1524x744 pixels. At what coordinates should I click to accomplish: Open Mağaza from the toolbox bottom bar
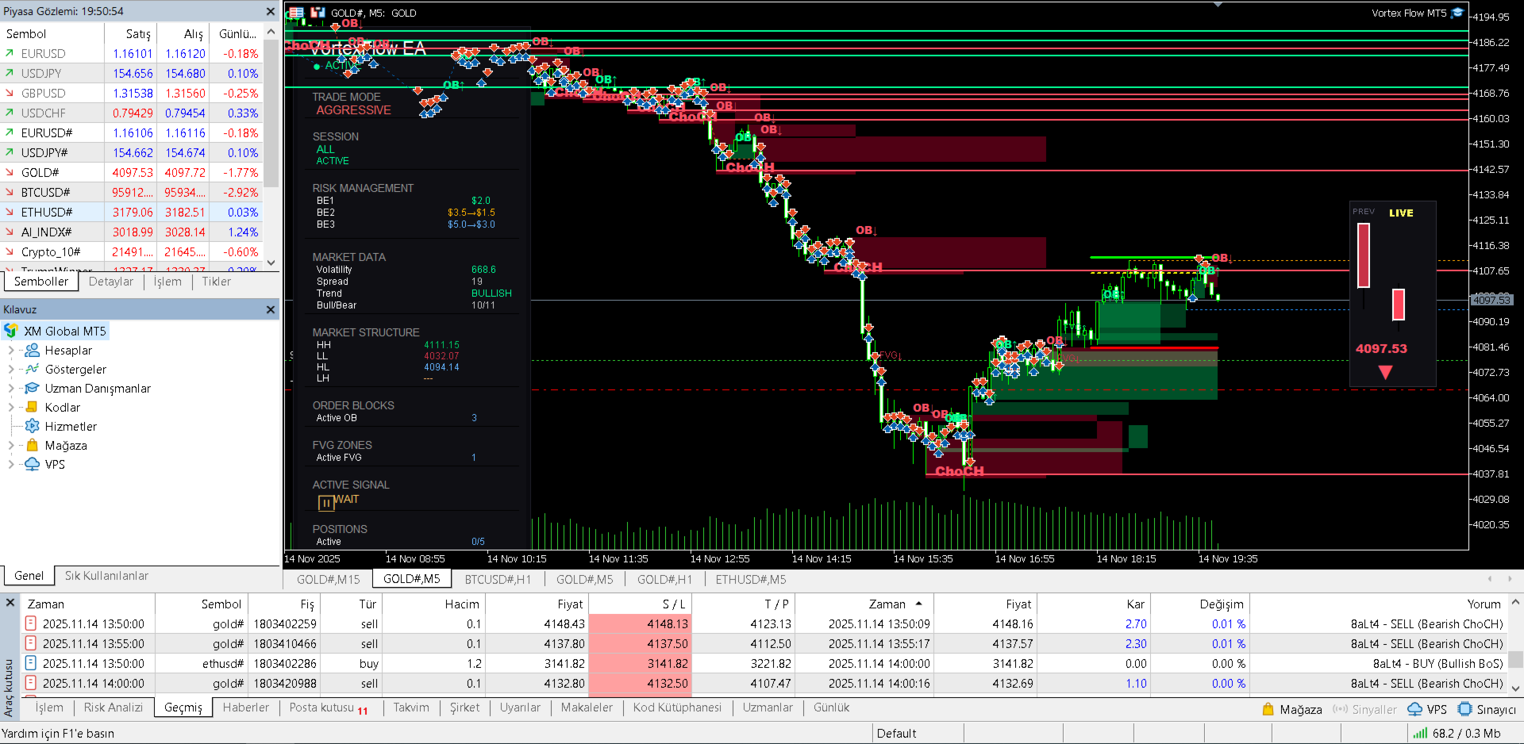coord(1291,709)
